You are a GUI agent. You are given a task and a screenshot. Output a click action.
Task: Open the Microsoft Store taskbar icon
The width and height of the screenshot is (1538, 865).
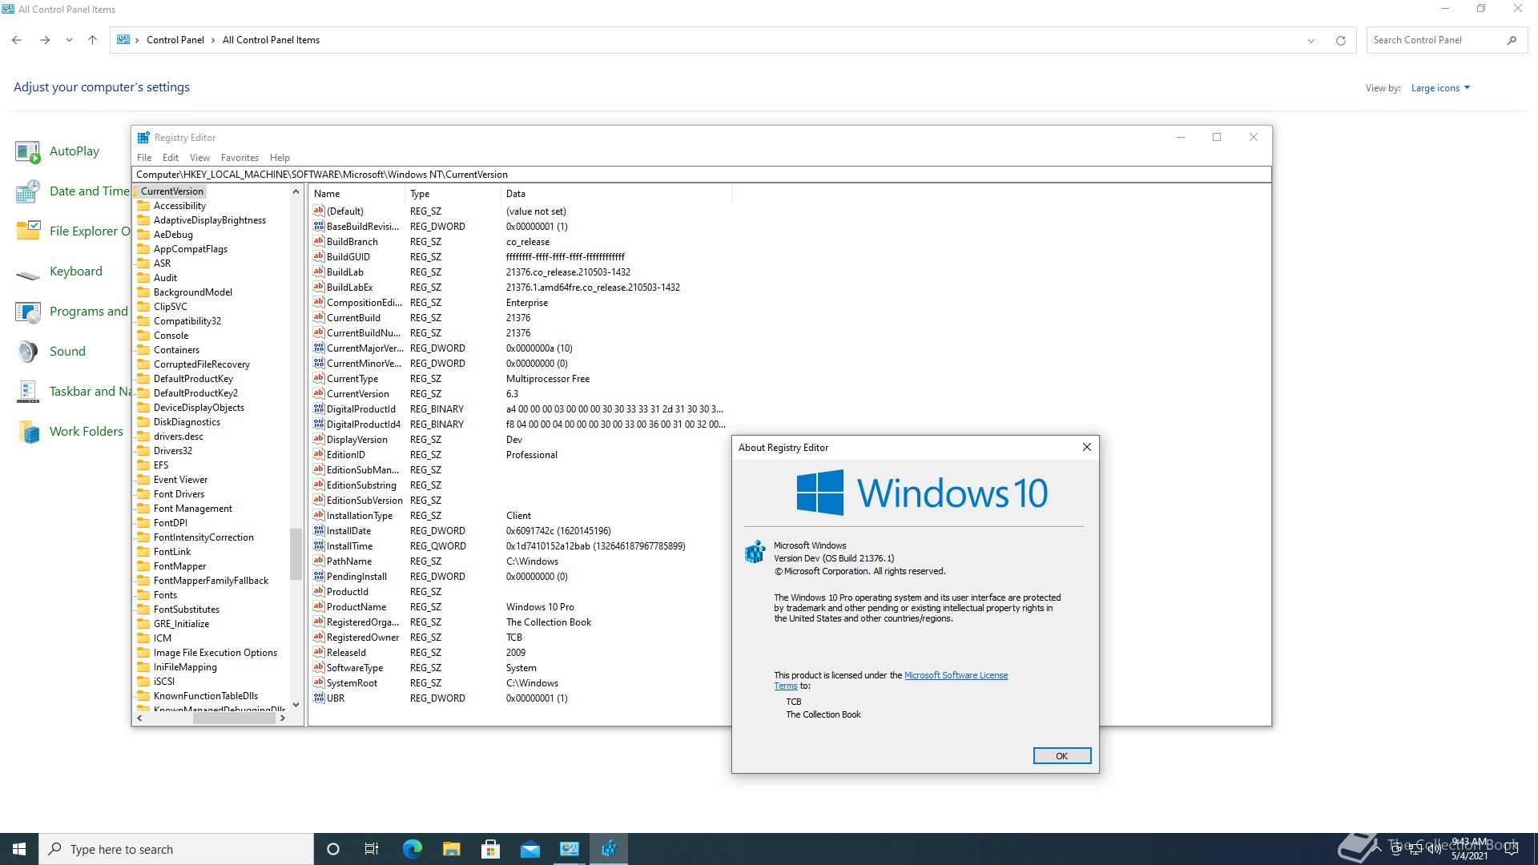[x=490, y=849]
